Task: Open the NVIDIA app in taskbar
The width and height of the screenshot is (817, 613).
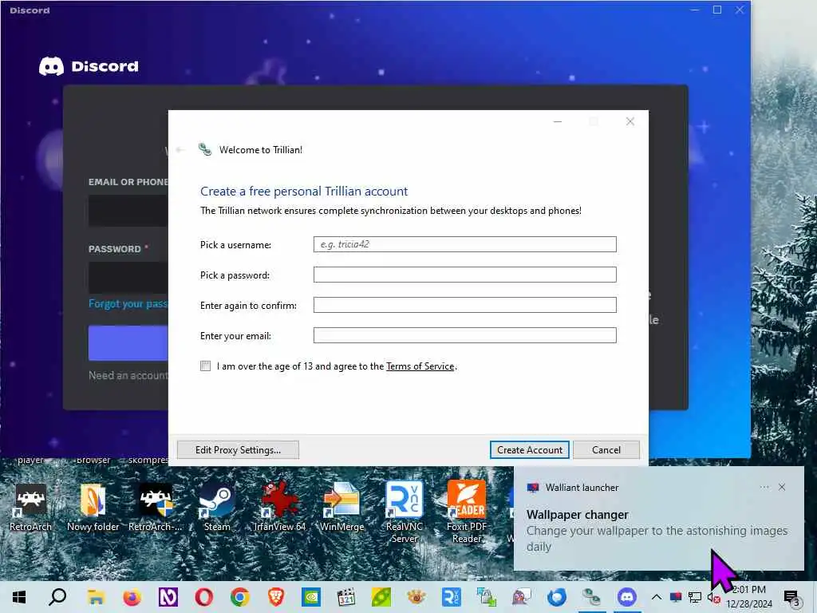Action: point(311,597)
